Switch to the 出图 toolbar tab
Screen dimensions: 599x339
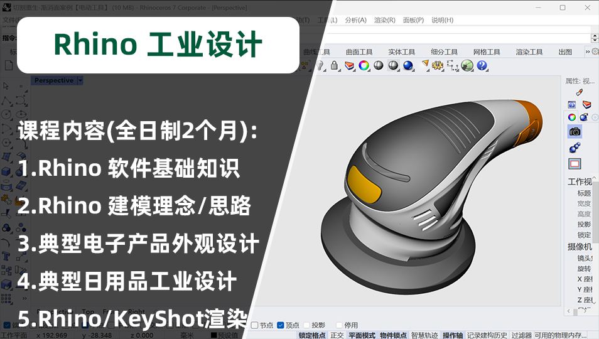[565, 51]
